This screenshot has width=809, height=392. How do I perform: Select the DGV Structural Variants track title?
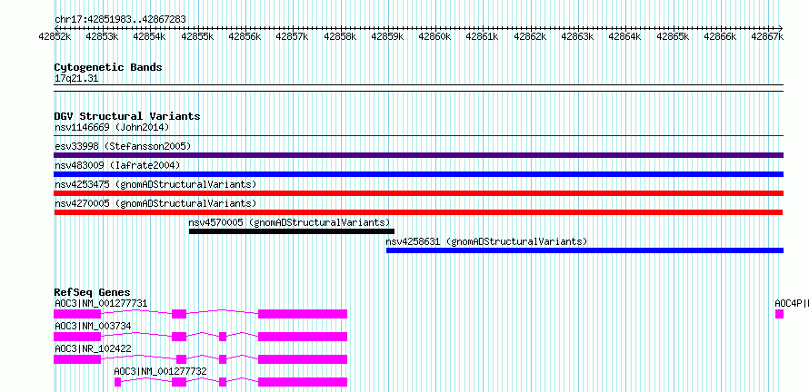point(127,116)
